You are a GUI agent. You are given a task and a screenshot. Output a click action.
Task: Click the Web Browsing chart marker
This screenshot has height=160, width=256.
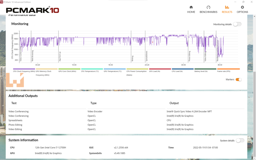click(32, 56)
